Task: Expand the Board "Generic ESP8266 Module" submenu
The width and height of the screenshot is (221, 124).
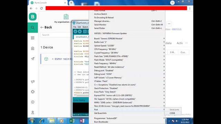Action: pyautogui.click(x=127, y=39)
